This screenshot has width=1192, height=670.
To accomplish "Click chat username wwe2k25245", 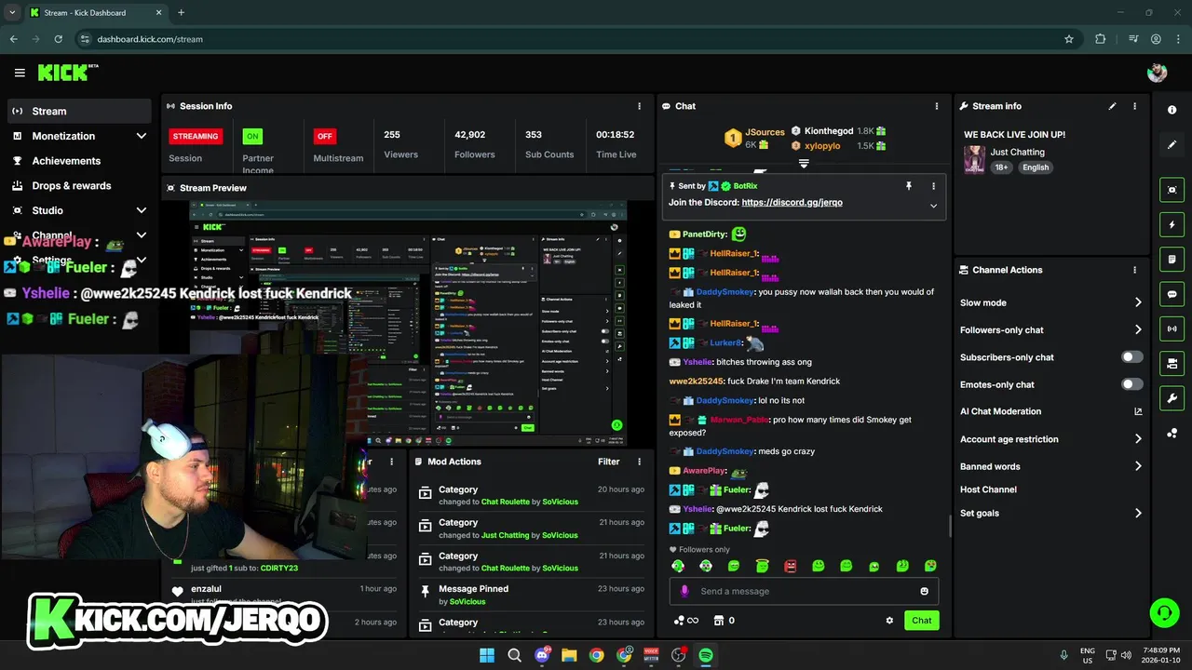I will [x=697, y=382].
